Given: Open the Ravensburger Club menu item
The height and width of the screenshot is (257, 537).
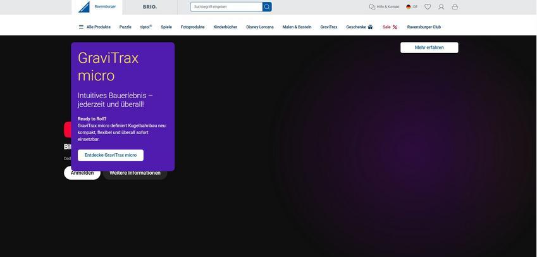Looking at the screenshot, I should pyautogui.click(x=424, y=27).
